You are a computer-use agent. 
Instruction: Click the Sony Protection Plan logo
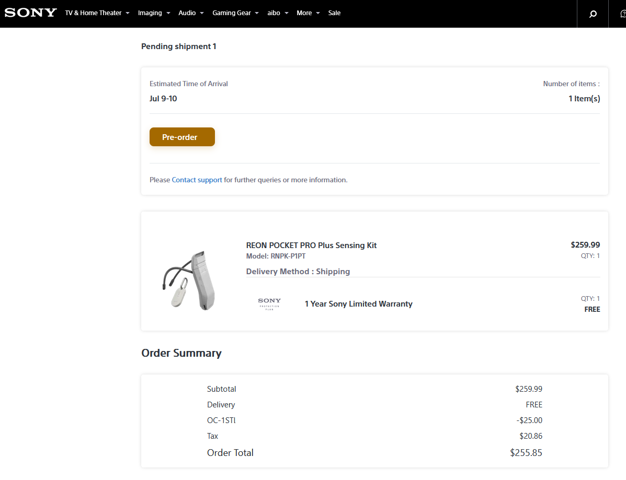(269, 304)
